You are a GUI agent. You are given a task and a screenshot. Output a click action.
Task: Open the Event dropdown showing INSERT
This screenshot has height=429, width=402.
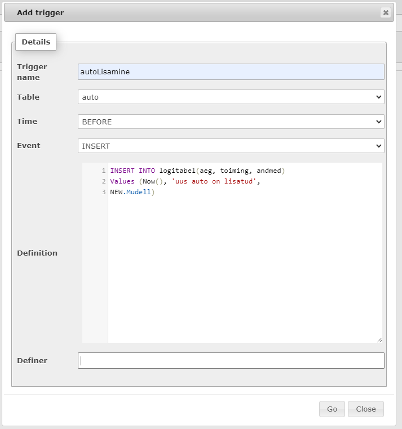(x=231, y=146)
